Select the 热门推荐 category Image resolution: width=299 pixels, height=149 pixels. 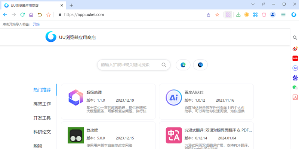click(x=42, y=90)
